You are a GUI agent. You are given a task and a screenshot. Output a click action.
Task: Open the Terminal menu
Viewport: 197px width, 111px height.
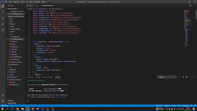click(x=37, y=2)
